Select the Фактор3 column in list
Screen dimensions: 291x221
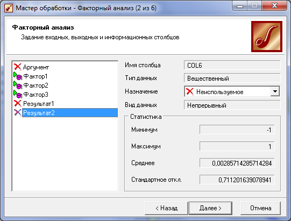36,95
